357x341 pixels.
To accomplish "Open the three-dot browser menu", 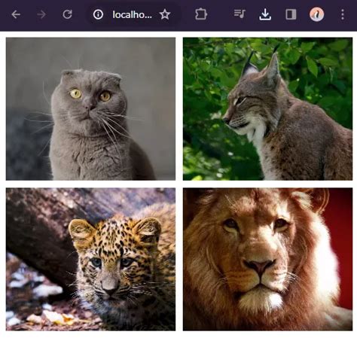I will tap(343, 14).
